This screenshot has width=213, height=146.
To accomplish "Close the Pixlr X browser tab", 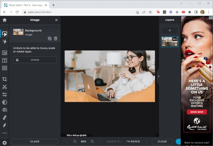I will coord(46,5).
